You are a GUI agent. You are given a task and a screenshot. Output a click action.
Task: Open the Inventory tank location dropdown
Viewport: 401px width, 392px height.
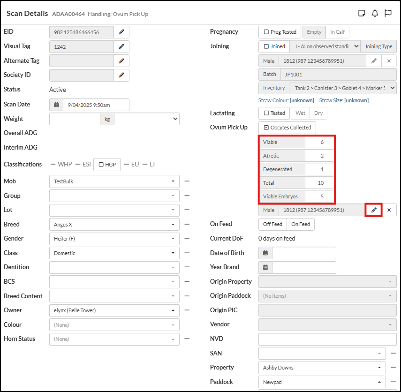pos(343,88)
